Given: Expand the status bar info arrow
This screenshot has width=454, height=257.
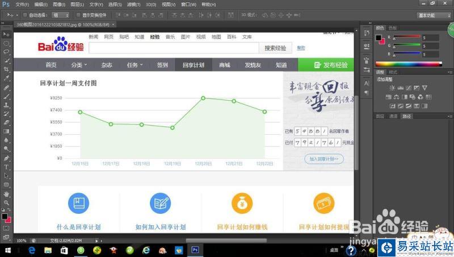Looking at the screenshot, I should 96,241.
